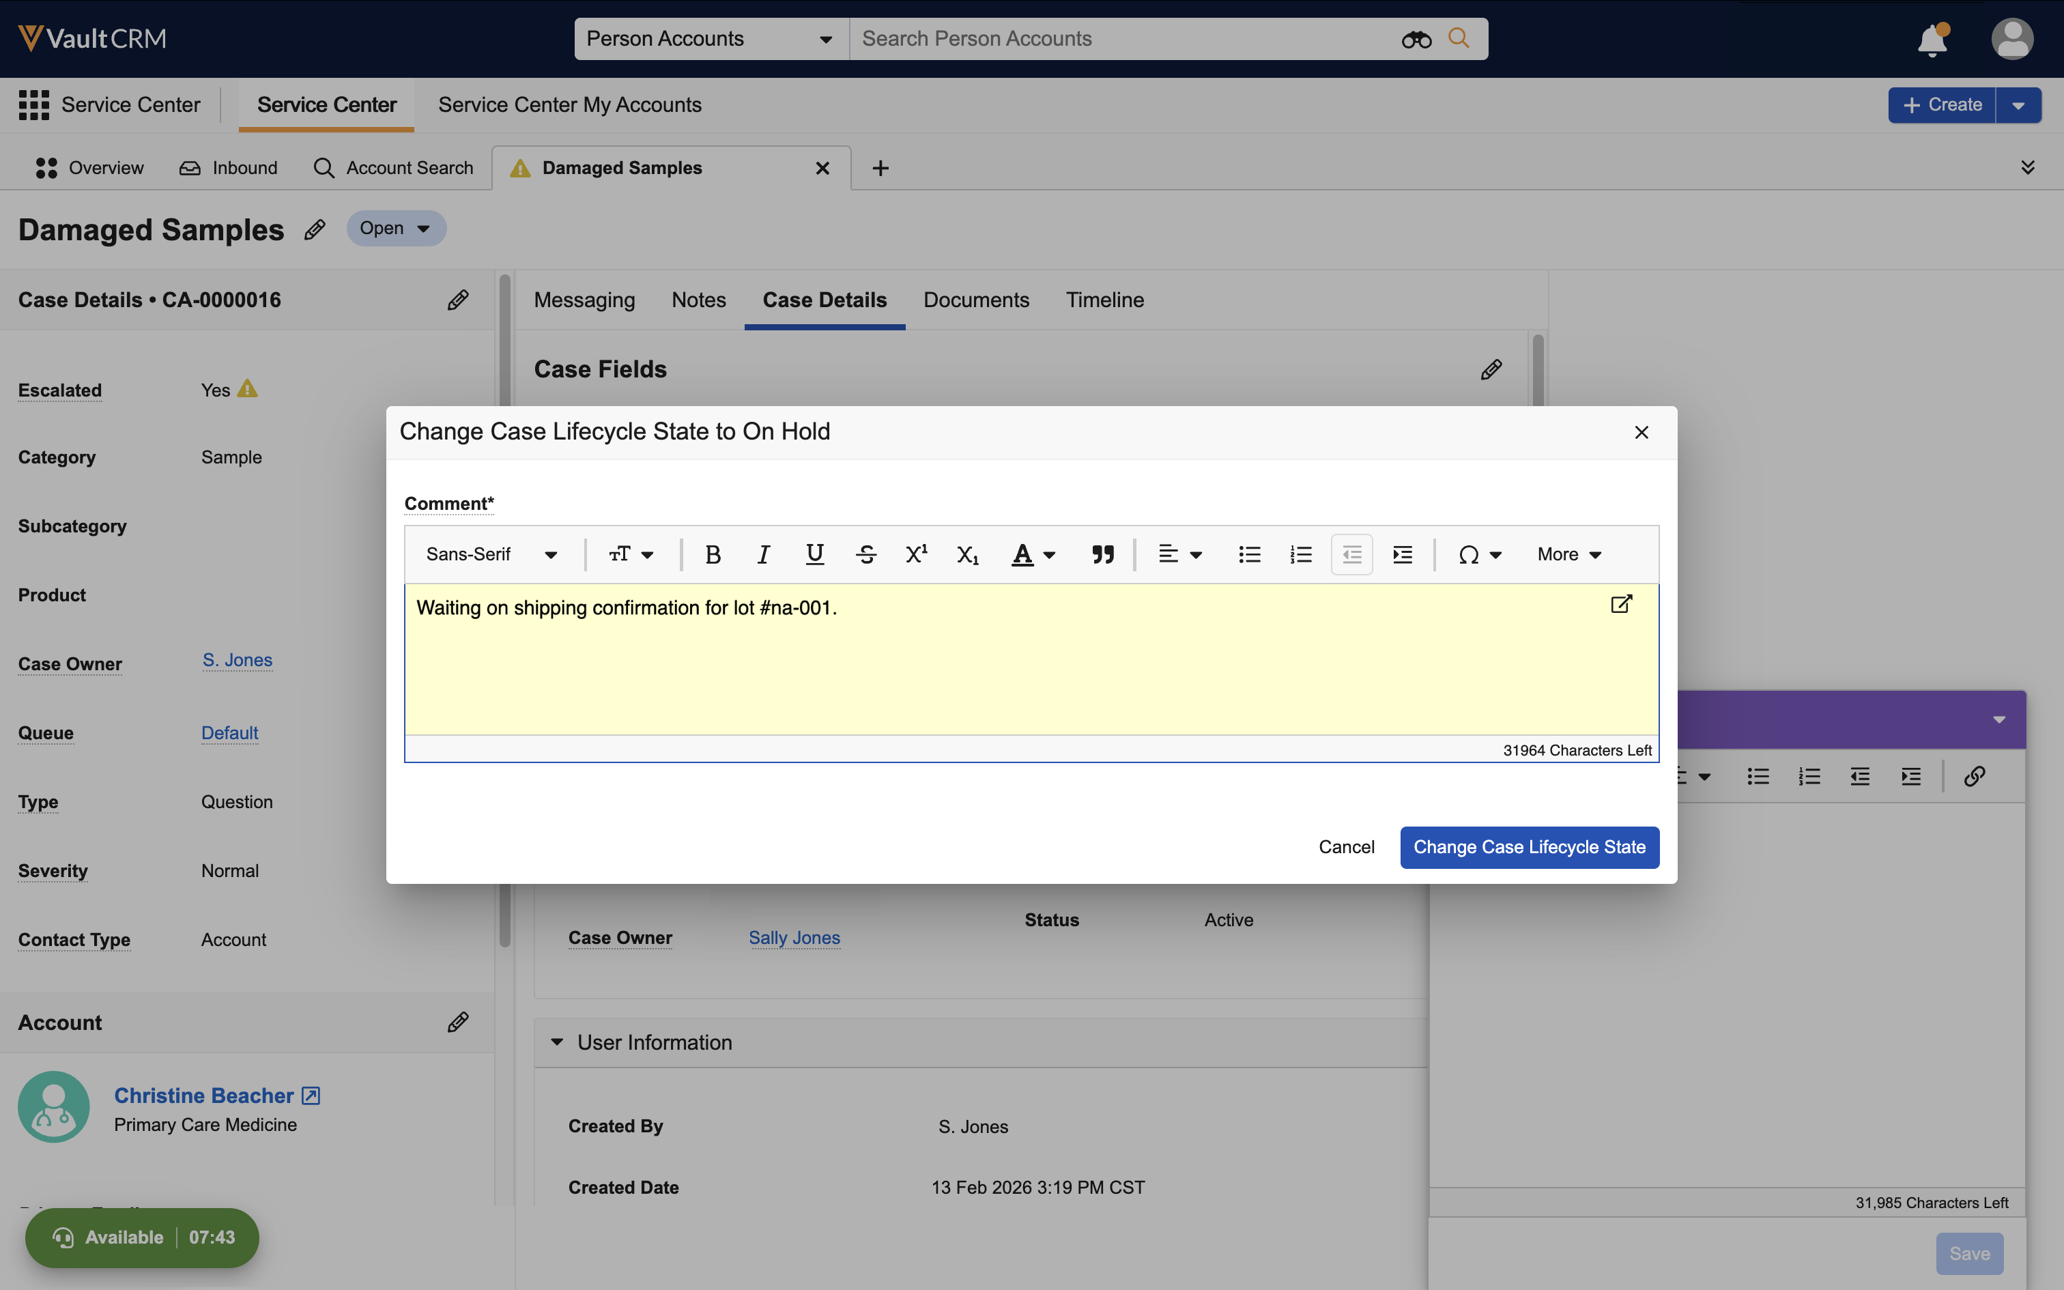Screen dimensions: 2064x1290
Task: Apply strikethrough formatting
Action: click(x=865, y=554)
